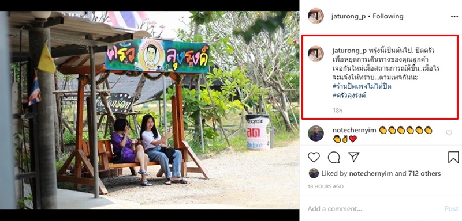This screenshot has width=462, height=221.
Task: Click small avatar next to Liked by
Action: pyautogui.click(x=314, y=173)
